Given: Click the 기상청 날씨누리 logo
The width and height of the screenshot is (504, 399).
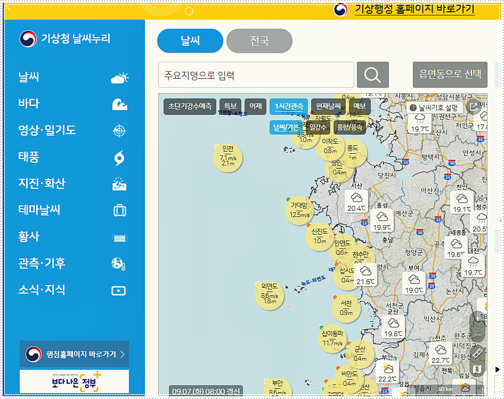Looking at the screenshot, I should tap(65, 39).
